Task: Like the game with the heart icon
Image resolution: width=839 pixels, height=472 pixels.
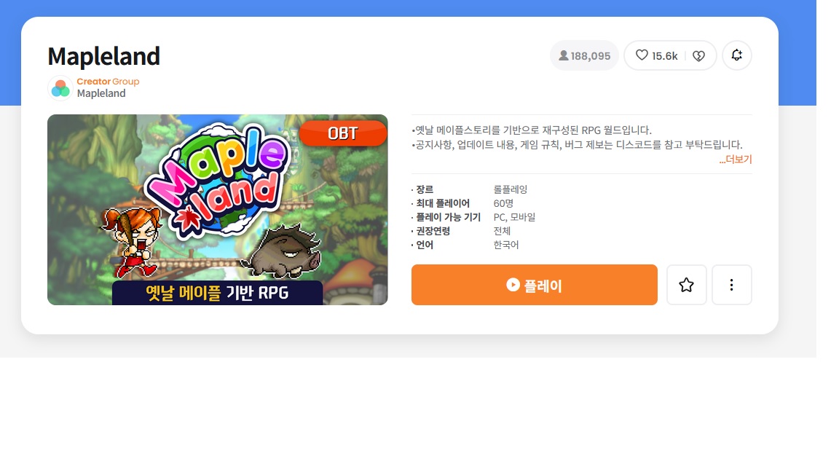Action: coord(642,55)
